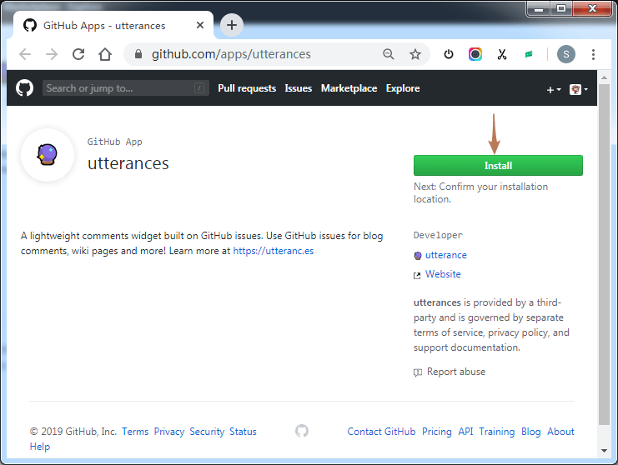The height and width of the screenshot is (465, 618).
Task: Open the utterance developer profile link
Action: point(445,255)
